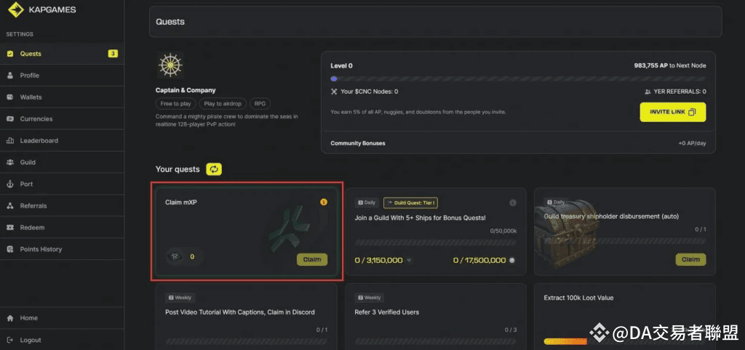
Task: Click the Extract 100k Loot Value title
Action: (x=578, y=298)
